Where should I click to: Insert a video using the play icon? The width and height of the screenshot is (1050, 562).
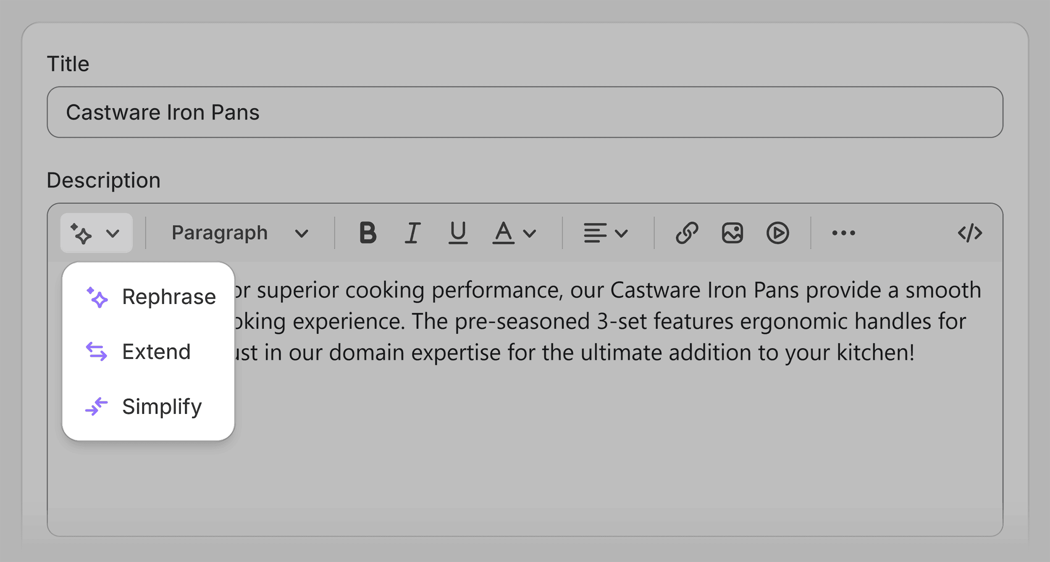pyautogui.click(x=777, y=233)
